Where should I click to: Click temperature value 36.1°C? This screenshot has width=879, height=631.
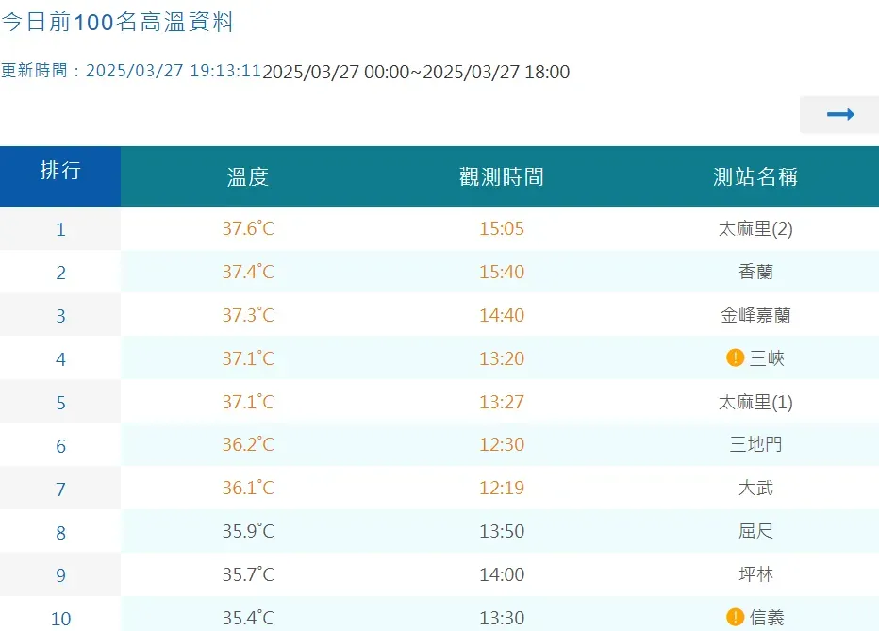(248, 488)
